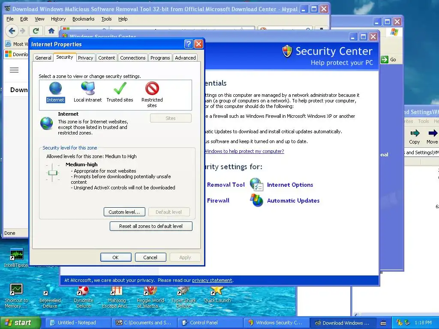Select the Trusted sites zone checkmark

click(x=120, y=88)
